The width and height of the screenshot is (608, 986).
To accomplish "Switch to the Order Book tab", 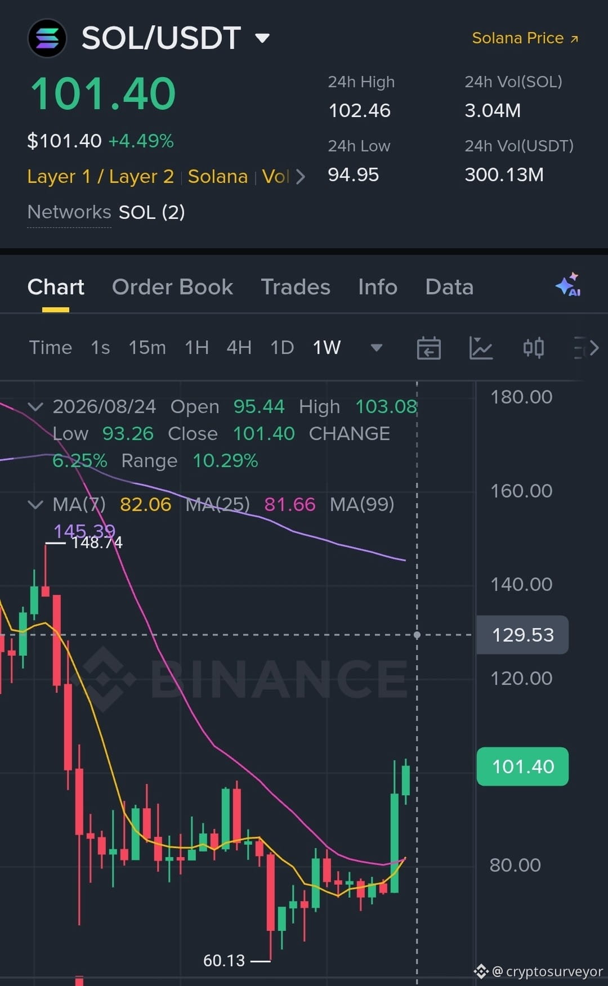I will [x=172, y=287].
